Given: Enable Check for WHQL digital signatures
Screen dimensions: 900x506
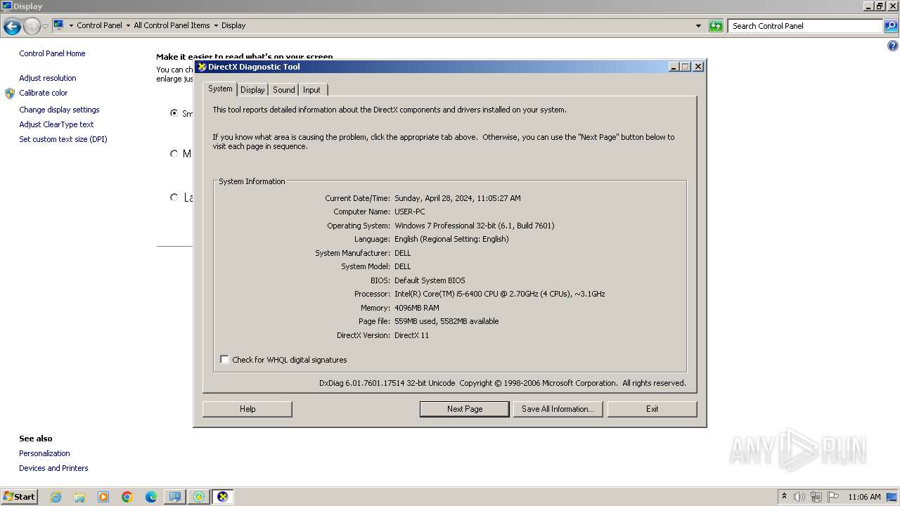Looking at the screenshot, I should [224, 359].
